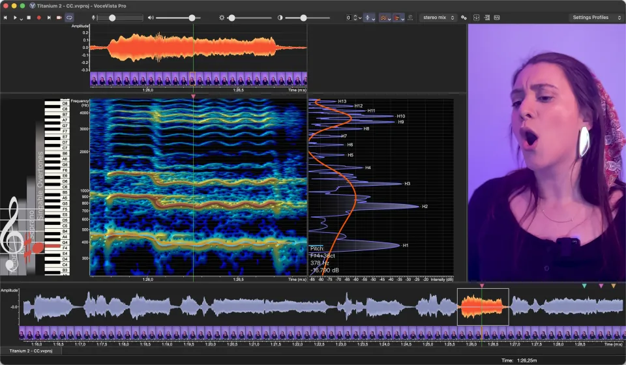Click the pink playhead marker above spectrogram

click(193, 96)
